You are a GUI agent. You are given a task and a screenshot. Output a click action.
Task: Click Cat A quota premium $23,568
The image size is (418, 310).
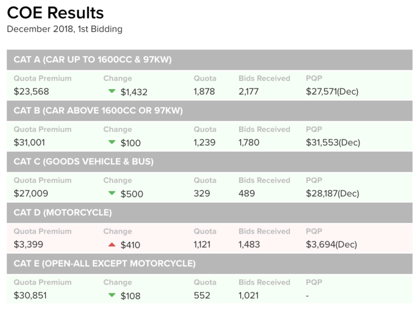point(31,91)
